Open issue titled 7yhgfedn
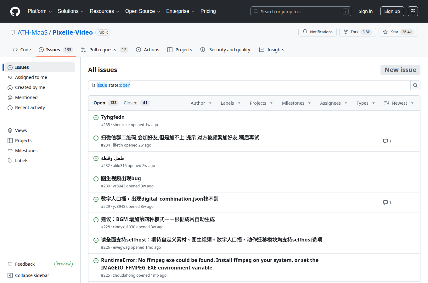This screenshot has height=283, width=428. (113, 117)
